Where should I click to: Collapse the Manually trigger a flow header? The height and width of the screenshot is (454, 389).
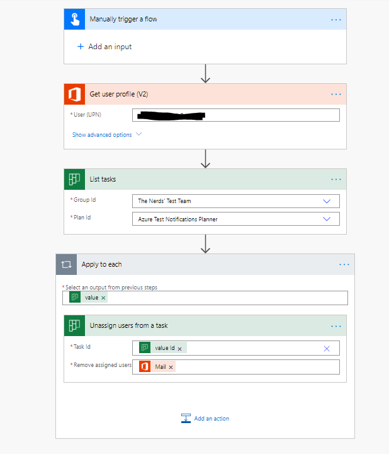[x=205, y=19]
